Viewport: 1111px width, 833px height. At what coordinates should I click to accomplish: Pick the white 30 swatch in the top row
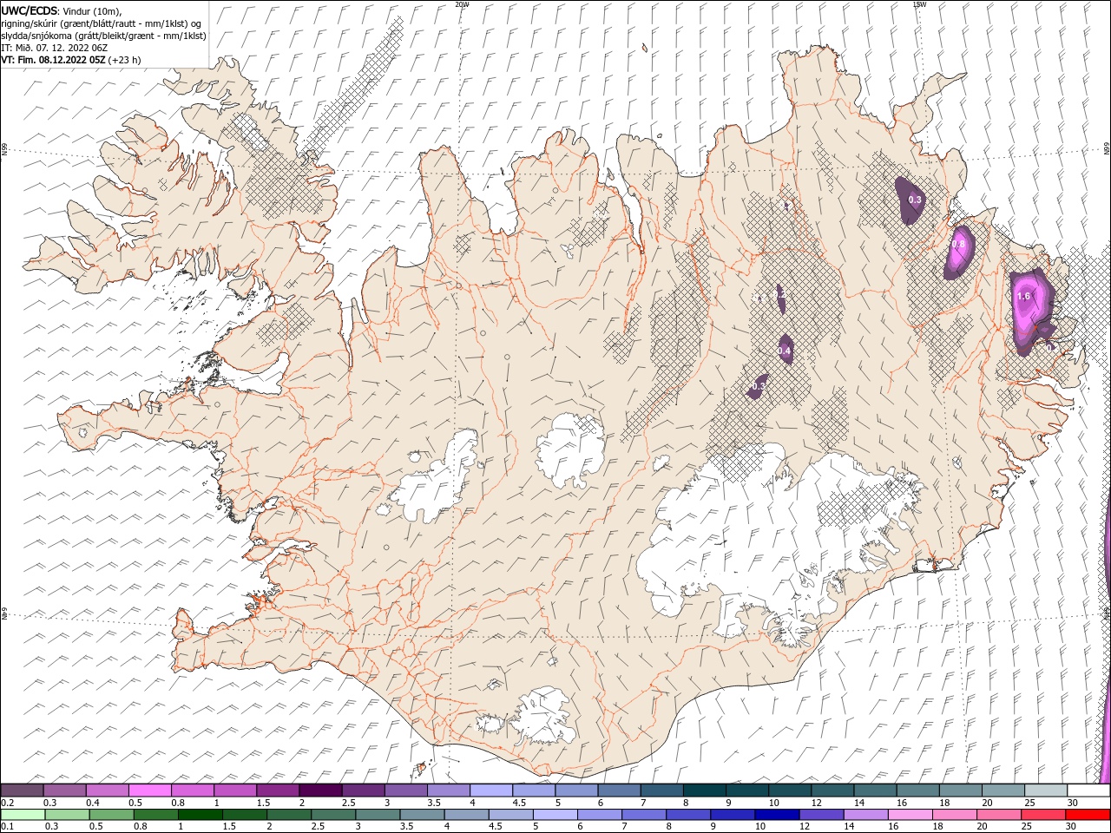[x=1089, y=790]
